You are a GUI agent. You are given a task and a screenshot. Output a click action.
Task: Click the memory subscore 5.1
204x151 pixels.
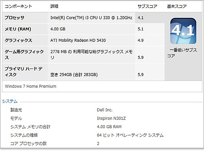click(x=140, y=29)
